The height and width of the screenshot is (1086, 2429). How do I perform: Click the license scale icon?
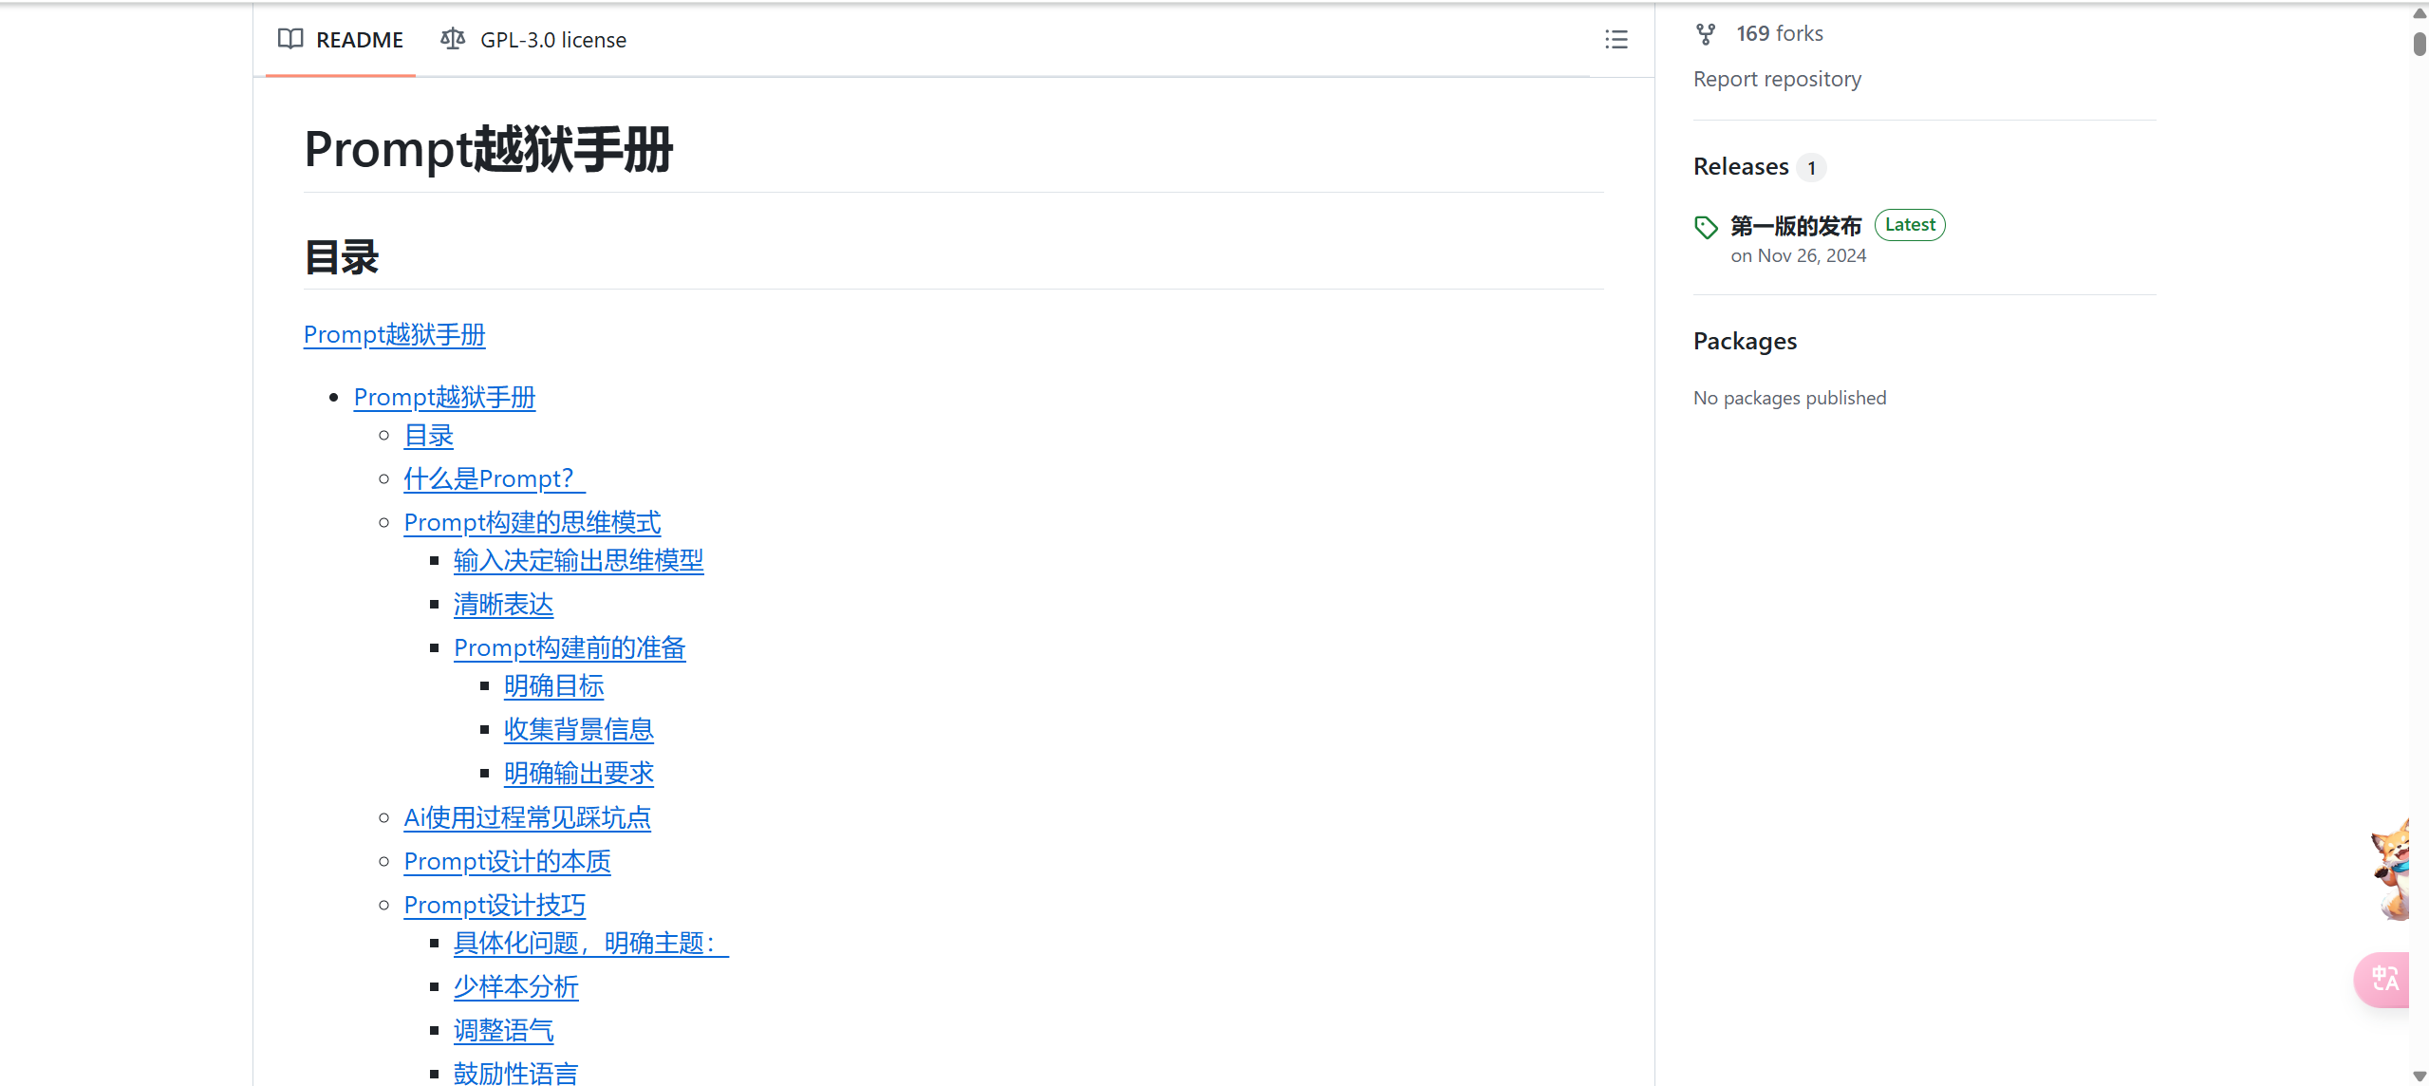coord(453,39)
